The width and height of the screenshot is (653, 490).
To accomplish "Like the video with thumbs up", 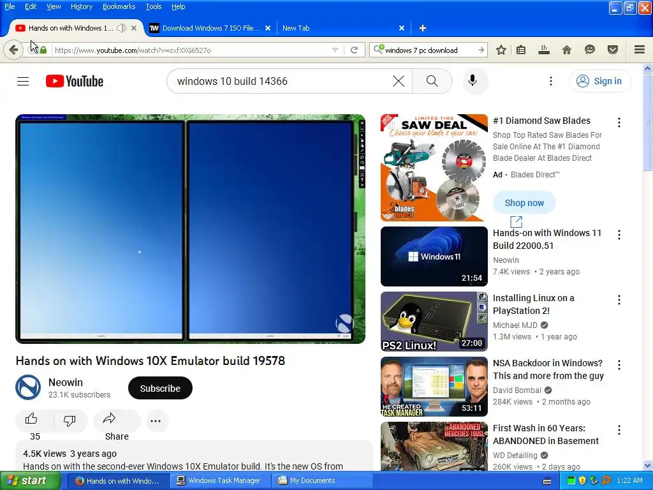I will coord(32,419).
